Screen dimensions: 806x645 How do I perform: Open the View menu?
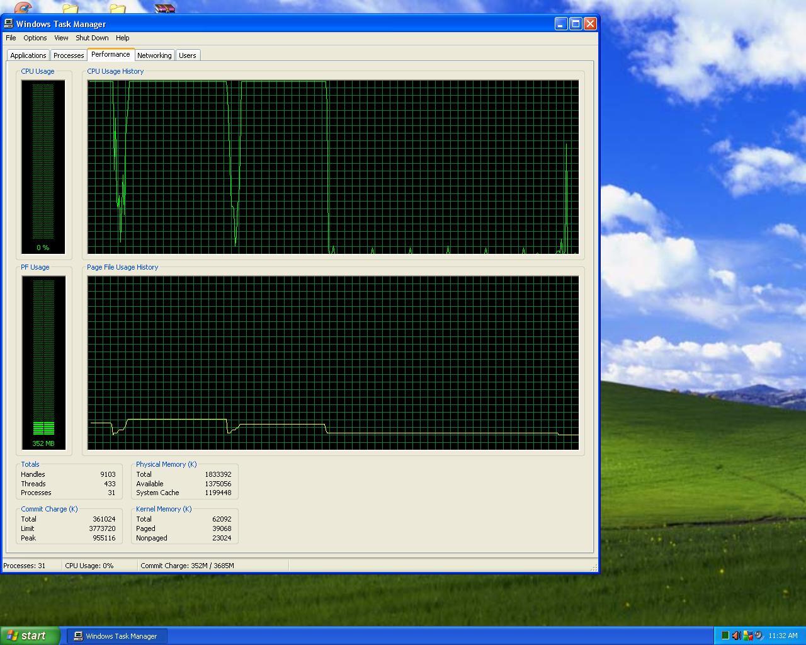pos(61,38)
